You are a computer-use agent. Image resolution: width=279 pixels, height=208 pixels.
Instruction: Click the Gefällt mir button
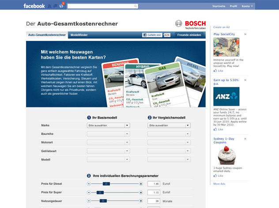point(152,35)
